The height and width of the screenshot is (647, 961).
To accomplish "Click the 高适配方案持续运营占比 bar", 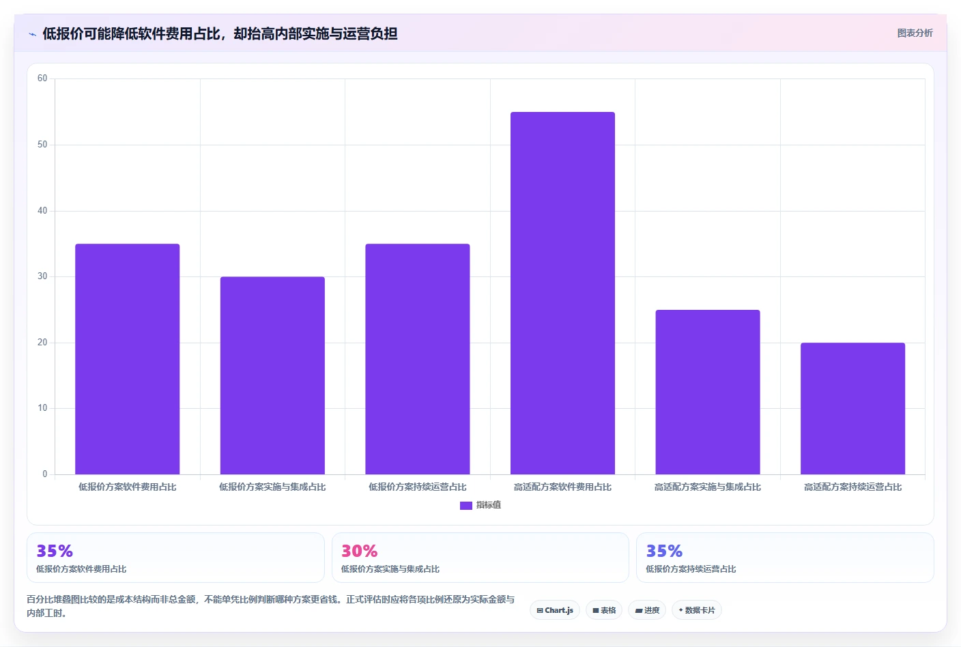I will click(852, 408).
